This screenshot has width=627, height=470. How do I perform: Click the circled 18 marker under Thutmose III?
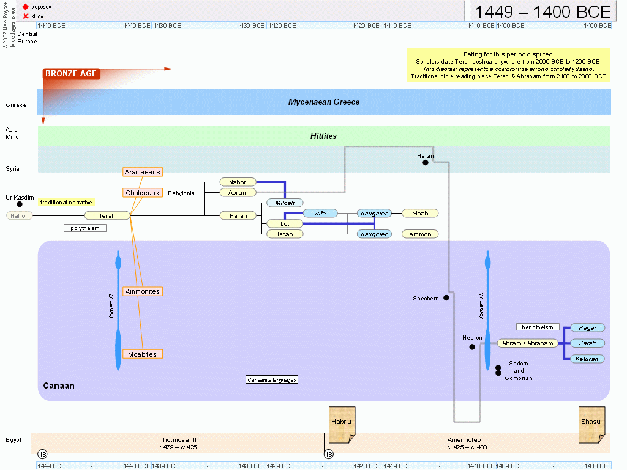pos(42,454)
